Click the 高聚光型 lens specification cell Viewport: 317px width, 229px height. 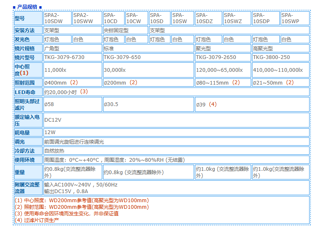click(x=281, y=48)
